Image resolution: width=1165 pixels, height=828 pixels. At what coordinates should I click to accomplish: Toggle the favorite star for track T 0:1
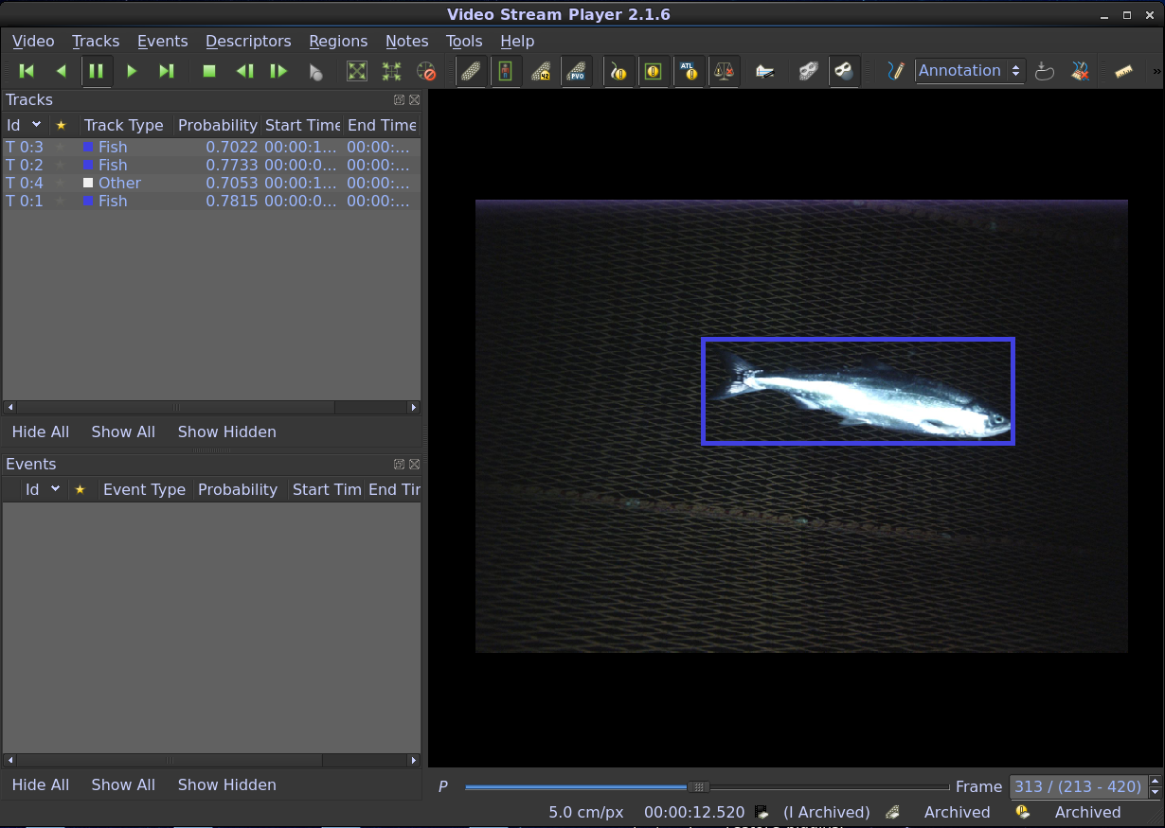point(59,201)
